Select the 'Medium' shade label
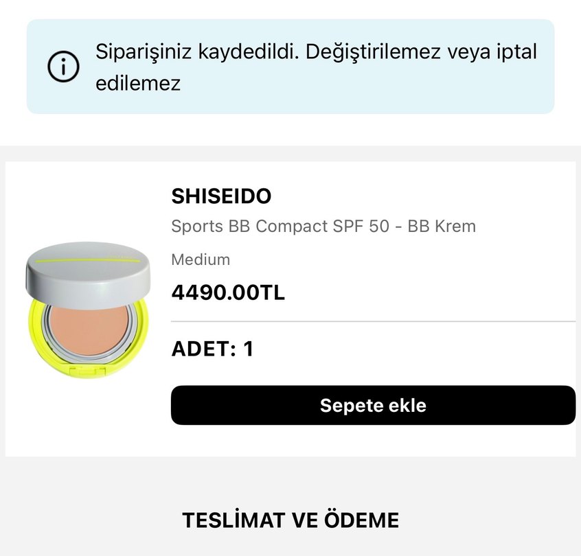 (x=200, y=259)
